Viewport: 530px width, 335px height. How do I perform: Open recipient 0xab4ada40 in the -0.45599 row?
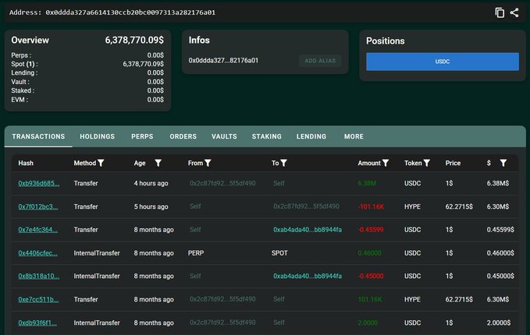click(x=308, y=230)
